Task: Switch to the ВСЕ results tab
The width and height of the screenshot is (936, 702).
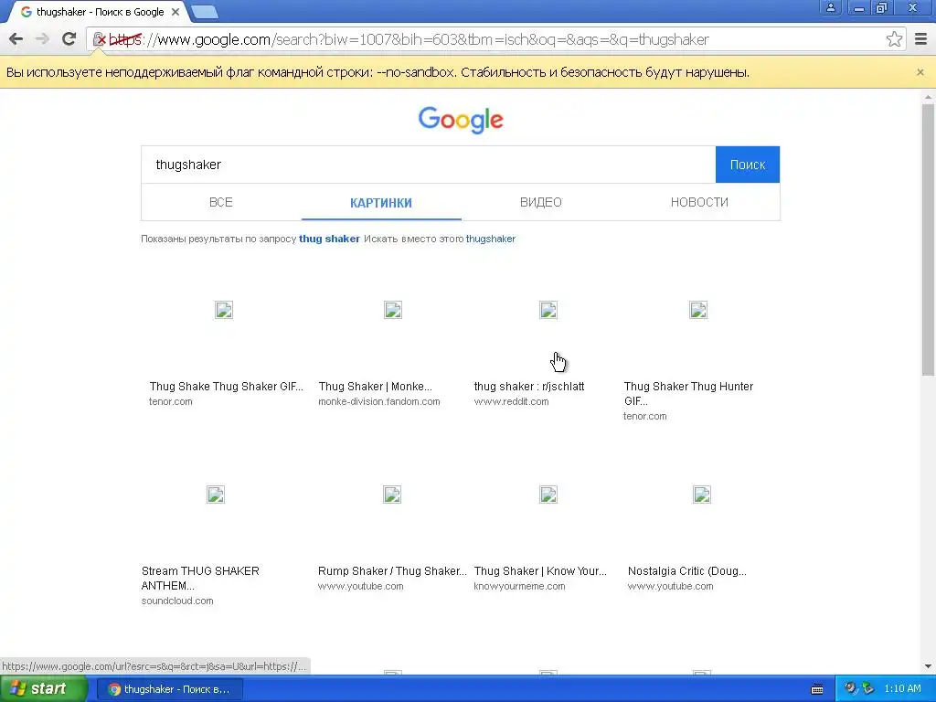Action: coord(221,202)
